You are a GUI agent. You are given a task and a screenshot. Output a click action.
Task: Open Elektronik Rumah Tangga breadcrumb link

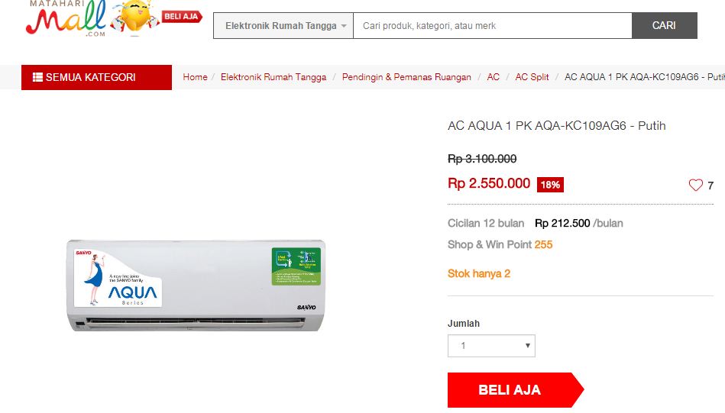(273, 77)
